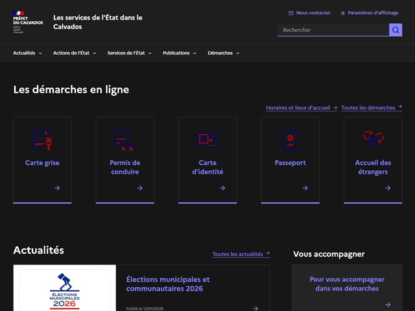Image resolution: width=415 pixels, height=311 pixels.
Task: Open the Élections municipales 2026 thumbnail
Action: pyautogui.click(x=65, y=288)
